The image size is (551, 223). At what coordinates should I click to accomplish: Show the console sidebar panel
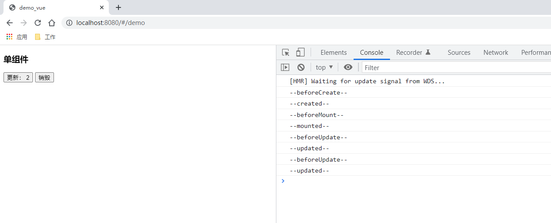(x=285, y=67)
